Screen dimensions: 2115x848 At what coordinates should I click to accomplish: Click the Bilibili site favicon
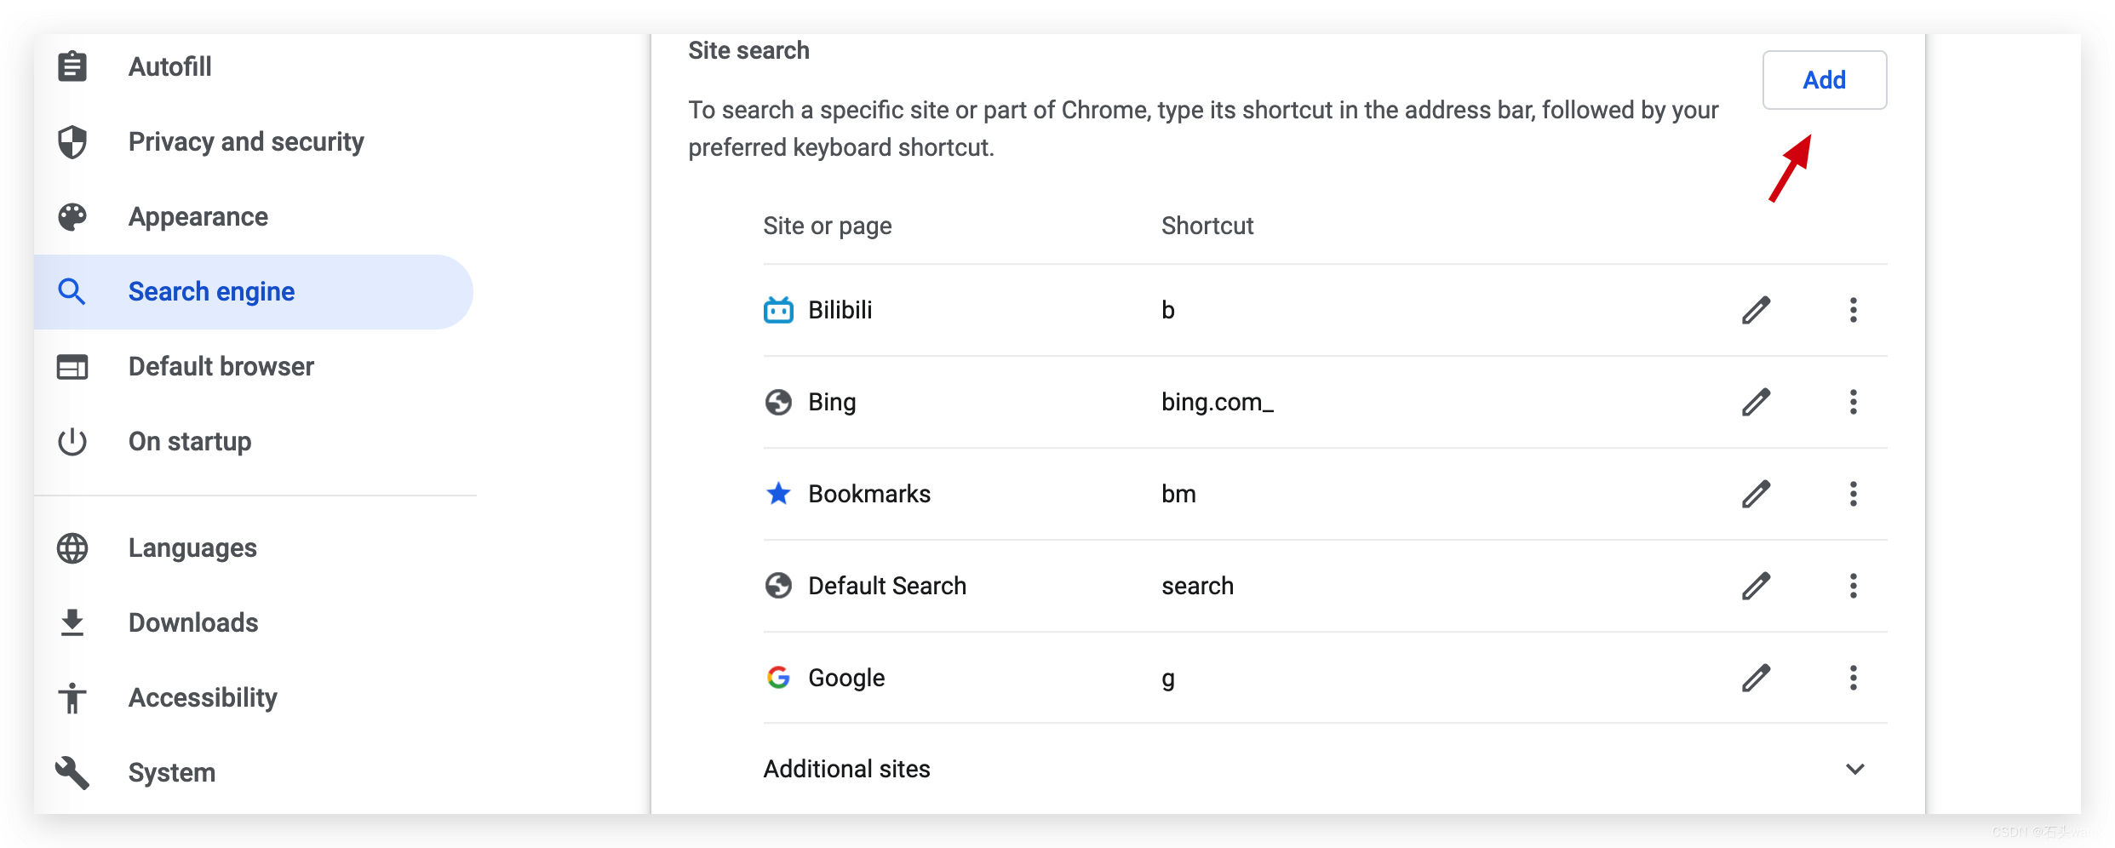click(x=778, y=310)
